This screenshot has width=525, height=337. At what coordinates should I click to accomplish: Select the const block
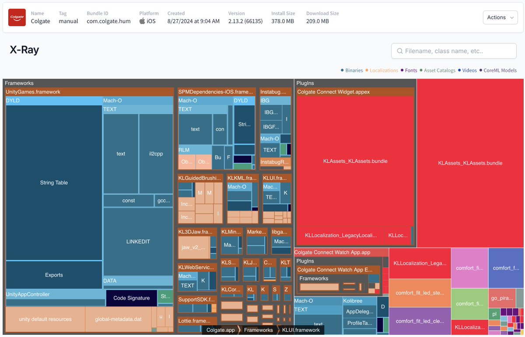click(x=129, y=201)
